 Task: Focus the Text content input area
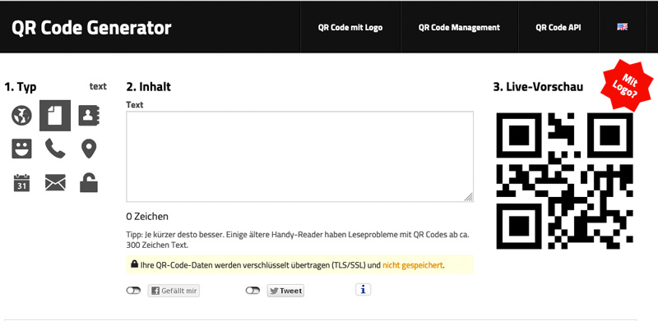pos(299,156)
